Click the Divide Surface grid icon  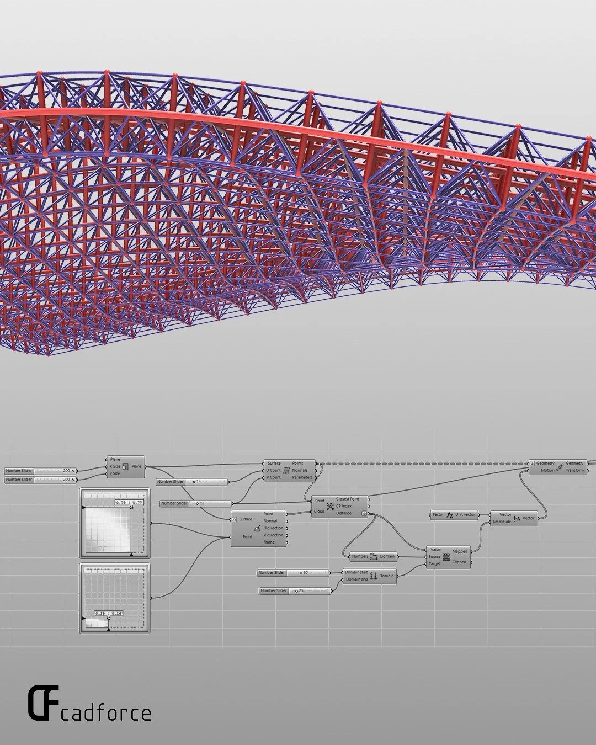pyautogui.click(x=287, y=470)
